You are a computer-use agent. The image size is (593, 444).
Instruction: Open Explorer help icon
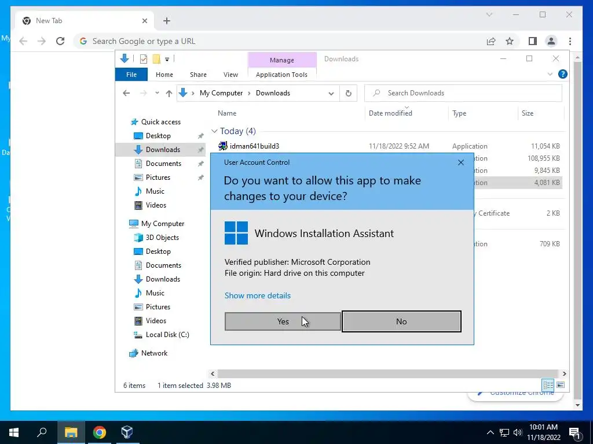click(x=562, y=74)
